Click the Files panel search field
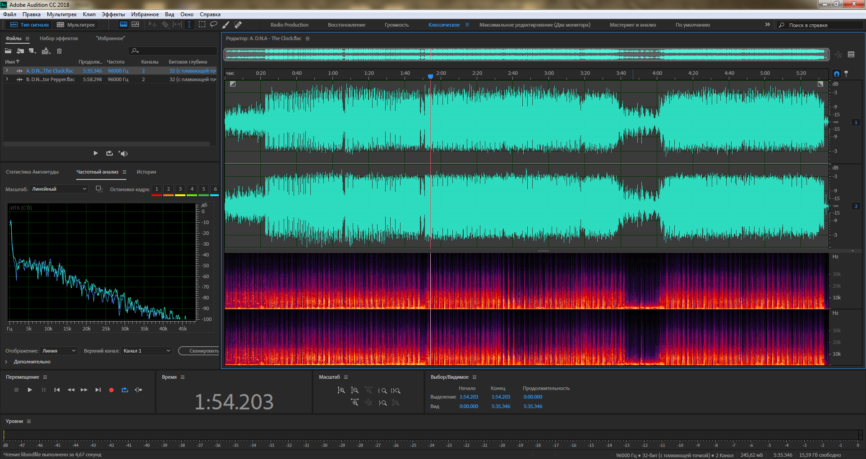866x459 pixels. (x=173, y=51)
